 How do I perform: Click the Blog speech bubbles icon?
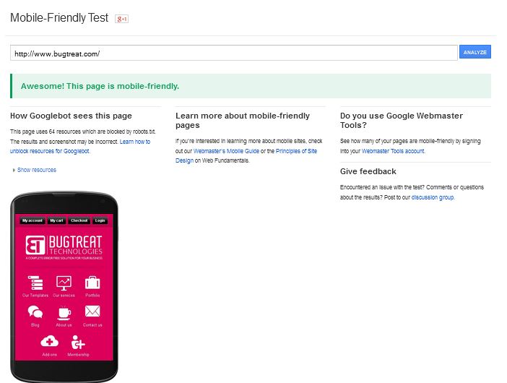35,312
